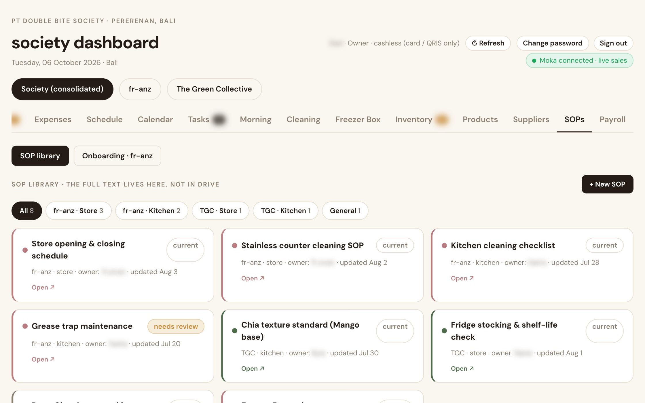The width and height of the screenshot is (645, 403).
Task: Open Stainless counter cleaning SOP link
Action: [x=253, y=278]
